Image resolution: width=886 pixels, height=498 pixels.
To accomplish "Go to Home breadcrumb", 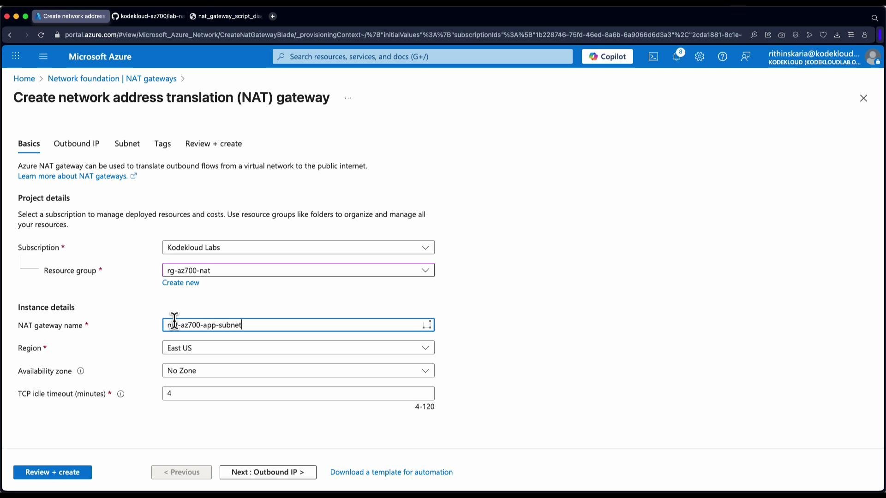I will [x=24, y=79].
